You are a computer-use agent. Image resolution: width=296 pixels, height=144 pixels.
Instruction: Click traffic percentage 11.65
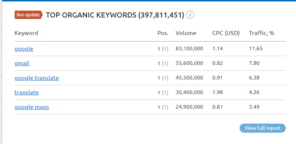point(256,49)
